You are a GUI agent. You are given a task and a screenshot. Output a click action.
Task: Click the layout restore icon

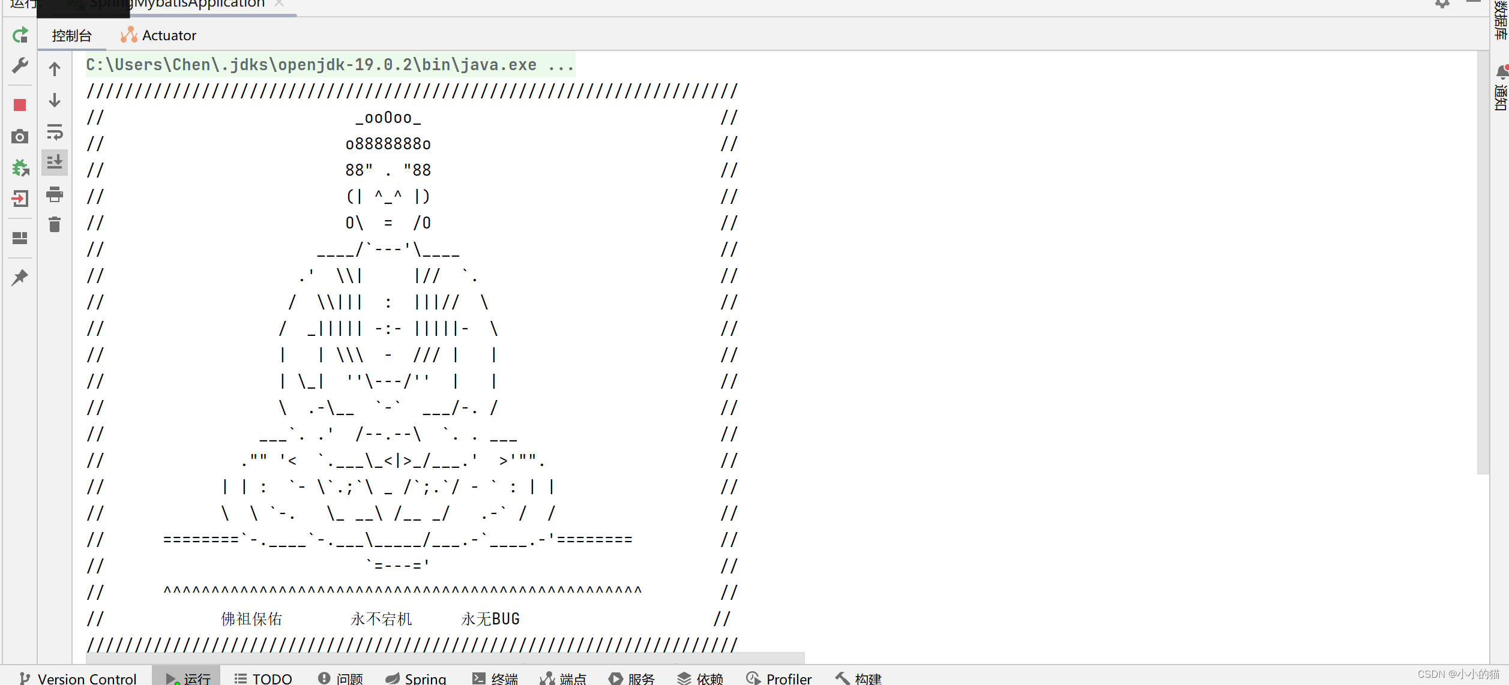click(20, 238)
